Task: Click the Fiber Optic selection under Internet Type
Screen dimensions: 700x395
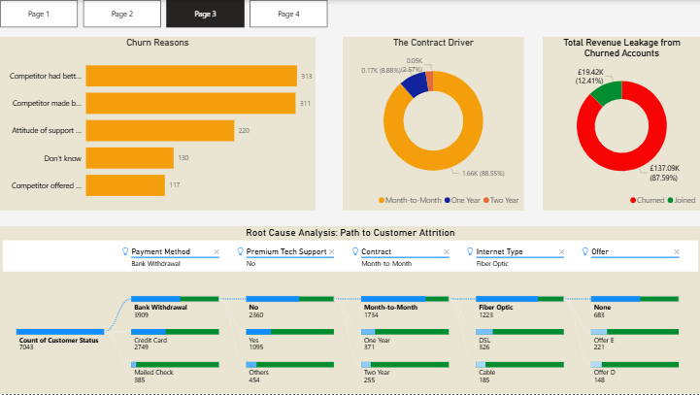Action: tap(492, 264)
